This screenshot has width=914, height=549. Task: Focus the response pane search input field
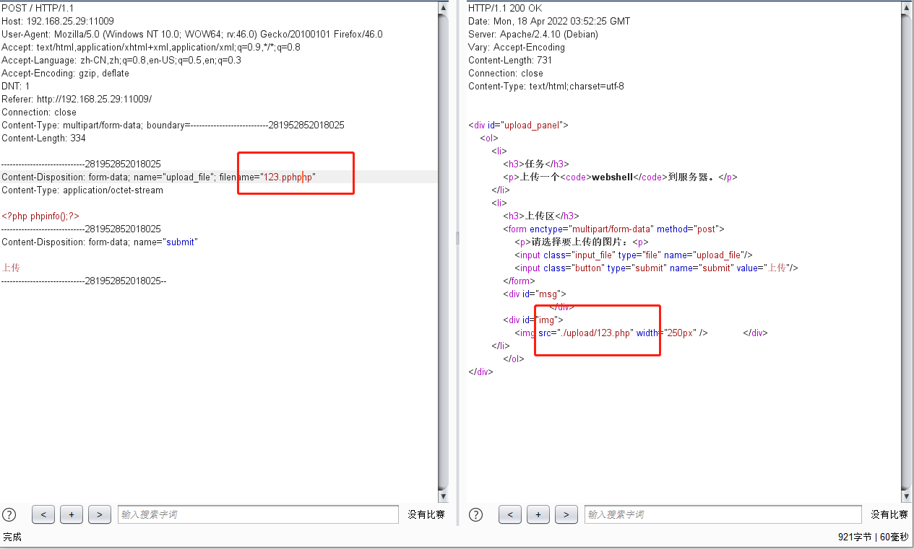(x=723, y=514)
